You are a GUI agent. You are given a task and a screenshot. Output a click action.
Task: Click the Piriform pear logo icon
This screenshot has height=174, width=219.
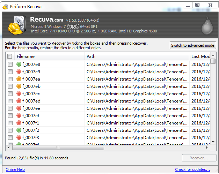click(206, 25)
